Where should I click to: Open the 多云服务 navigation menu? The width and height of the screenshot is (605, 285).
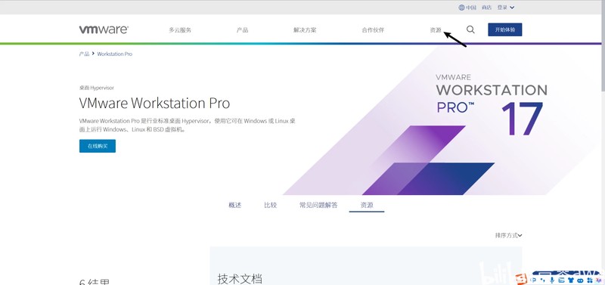tap(180, 29)
